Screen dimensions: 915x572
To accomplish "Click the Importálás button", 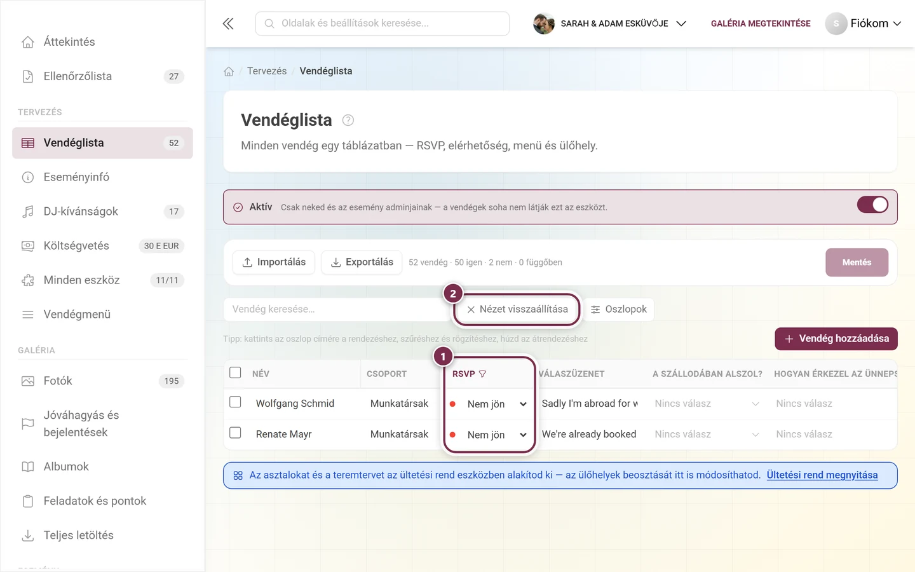I will [x=274, y=262].
